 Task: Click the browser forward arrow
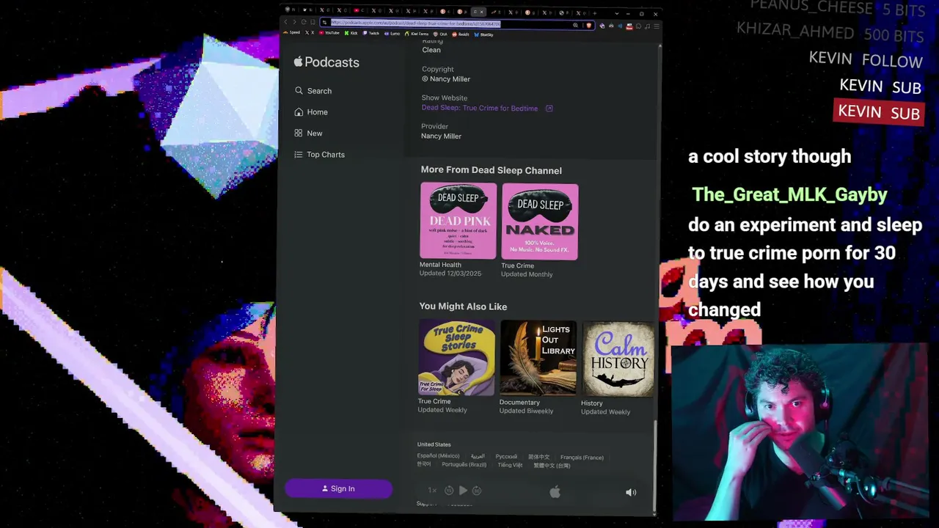pyautogui.click(x=295, y=23)
